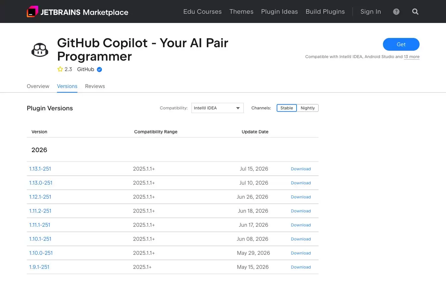Download the May 29, 2026 version
Viewport: 446px width, 287px height.
(301, 253)
